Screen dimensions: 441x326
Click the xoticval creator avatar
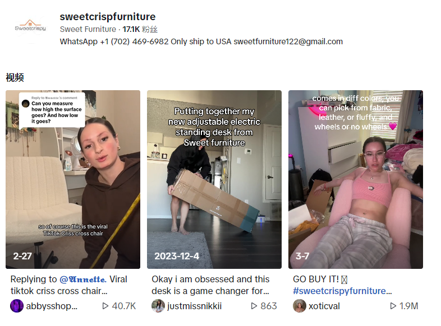300,306
